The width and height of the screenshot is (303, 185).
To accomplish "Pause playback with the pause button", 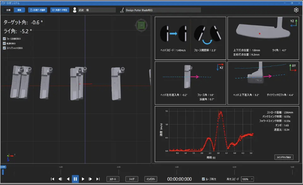I will [75, 179].
